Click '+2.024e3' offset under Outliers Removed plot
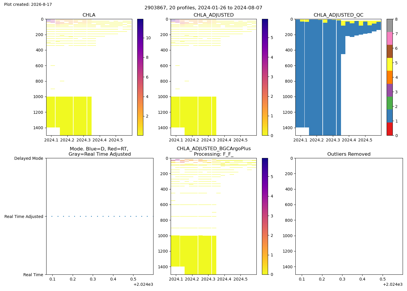407x291 pixels. coord(393,284)
